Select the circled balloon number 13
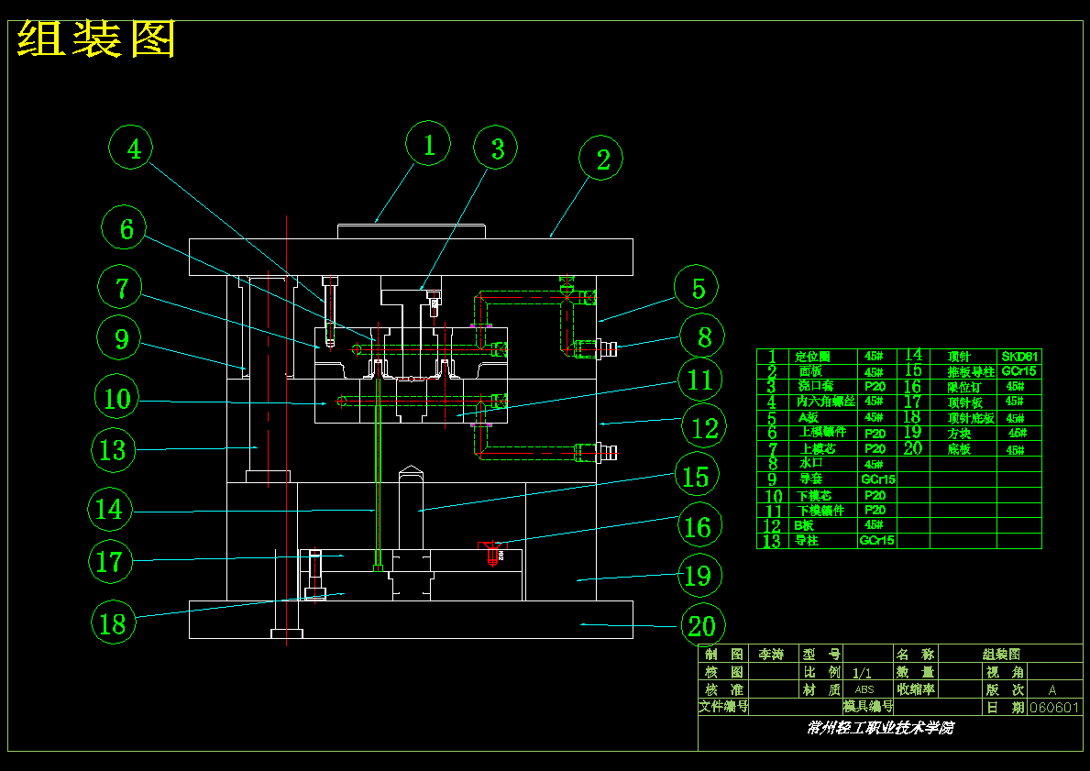 pyautogui.click(x=114, y=449)
